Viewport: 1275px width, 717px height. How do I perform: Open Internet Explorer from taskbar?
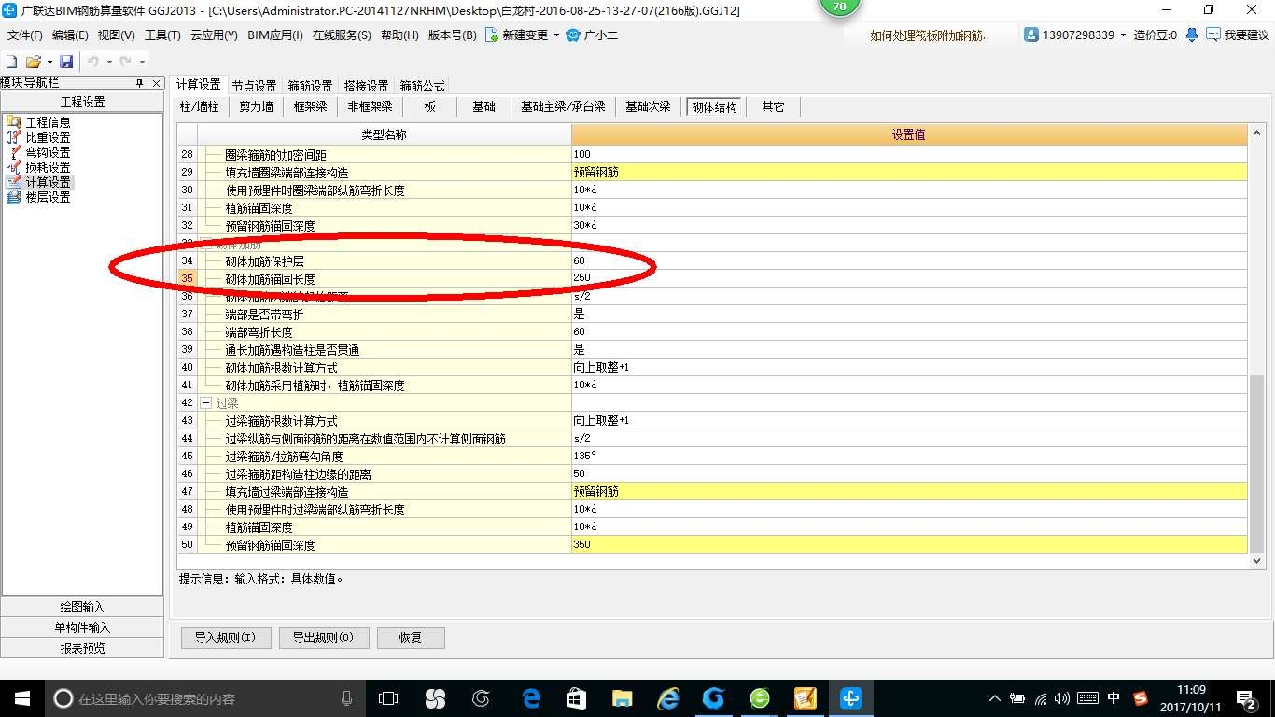[668, 697]
